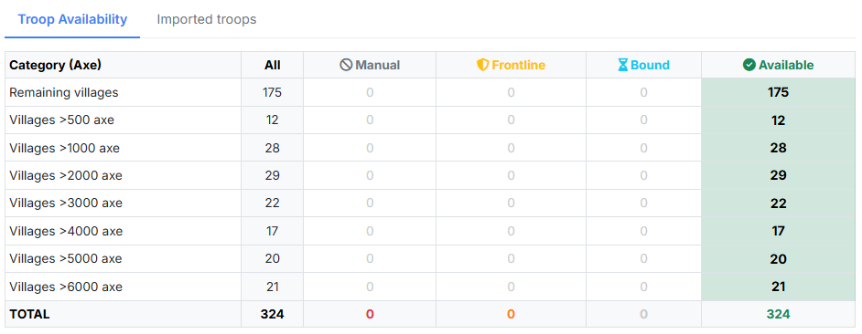The image size is (862, 334).
Task: Click the Frontline shield icon
Action: coord(482,66)
